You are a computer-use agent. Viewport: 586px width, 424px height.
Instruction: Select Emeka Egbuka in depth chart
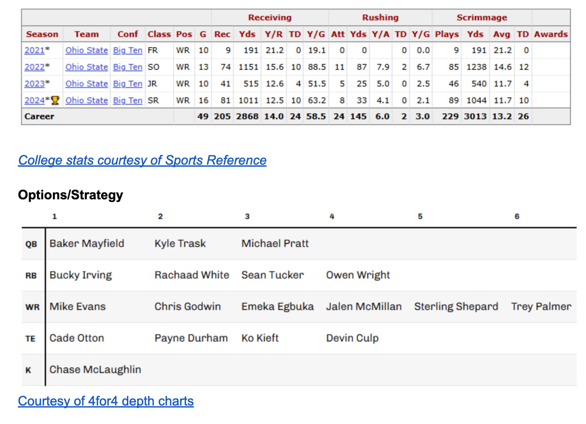(x=277, y=307)
